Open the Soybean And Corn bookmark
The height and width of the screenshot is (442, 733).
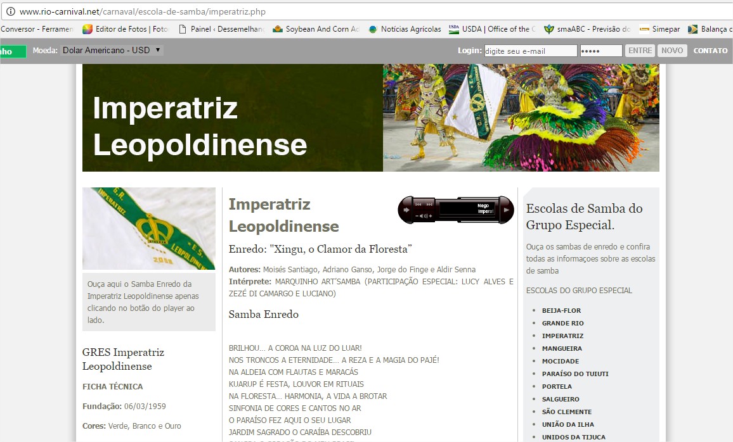[x=316, y=29]
